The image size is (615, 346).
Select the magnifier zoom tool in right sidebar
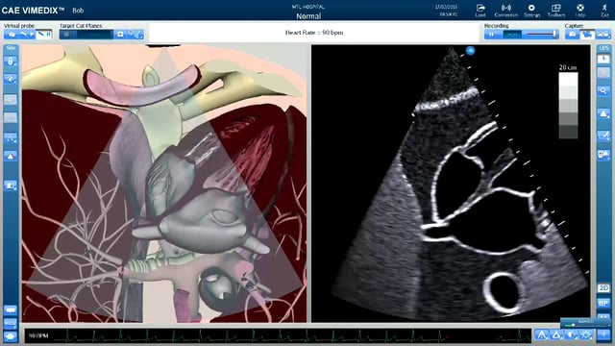603,91
